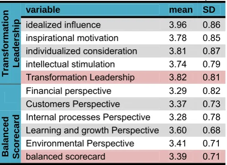Click 'intellectual stimulation' row label
This screenshot has width=227, height=165.
coord(70,64)
